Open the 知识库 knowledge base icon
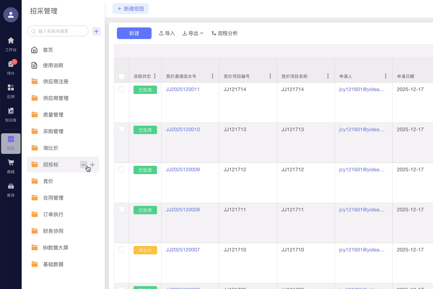This screenshot has height=289, width=433. (11, 111)
